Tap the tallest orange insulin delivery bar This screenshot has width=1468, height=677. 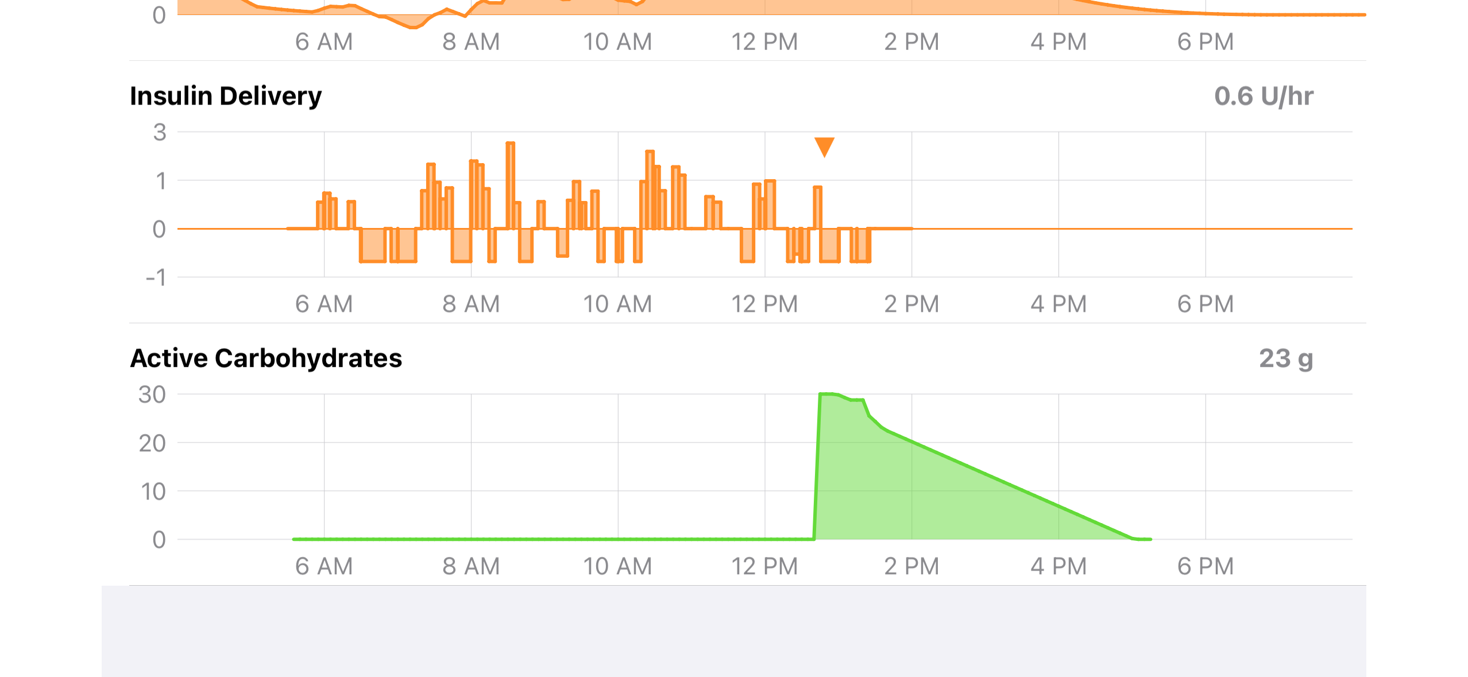(x=510, y=184)
